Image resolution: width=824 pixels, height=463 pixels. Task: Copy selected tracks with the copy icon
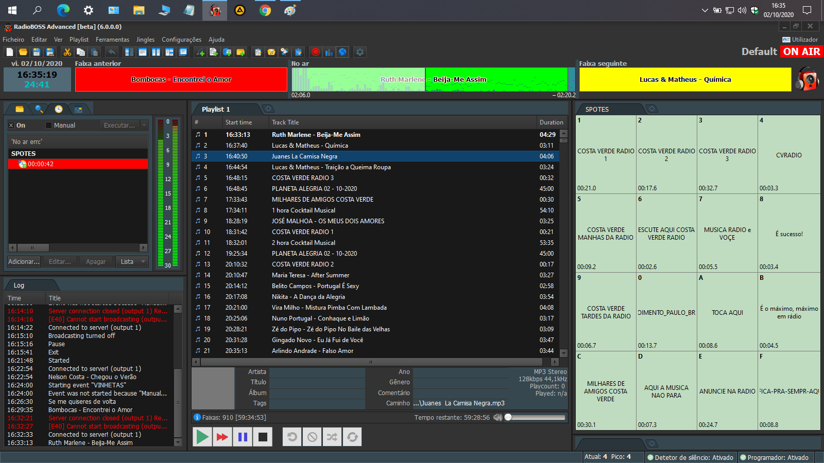point(80,52)
